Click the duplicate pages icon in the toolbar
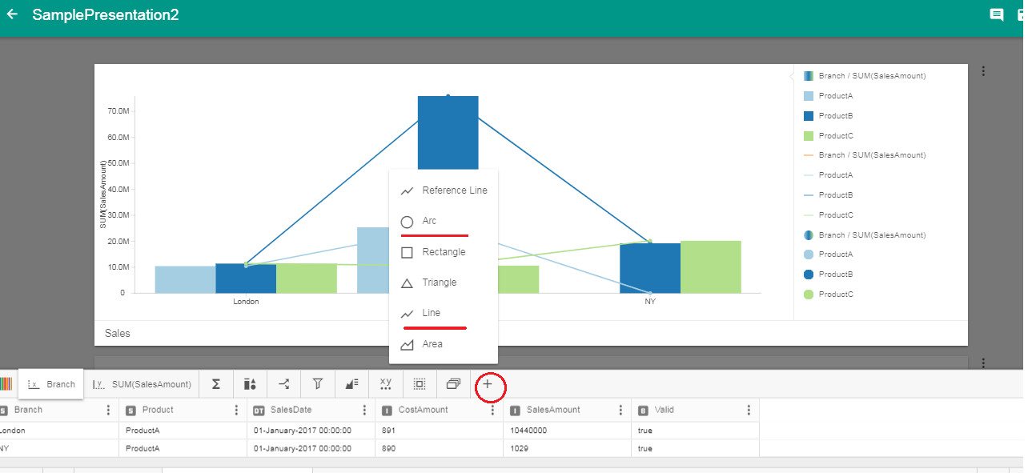The image size is (1032, 473). [x=452, y=384]
